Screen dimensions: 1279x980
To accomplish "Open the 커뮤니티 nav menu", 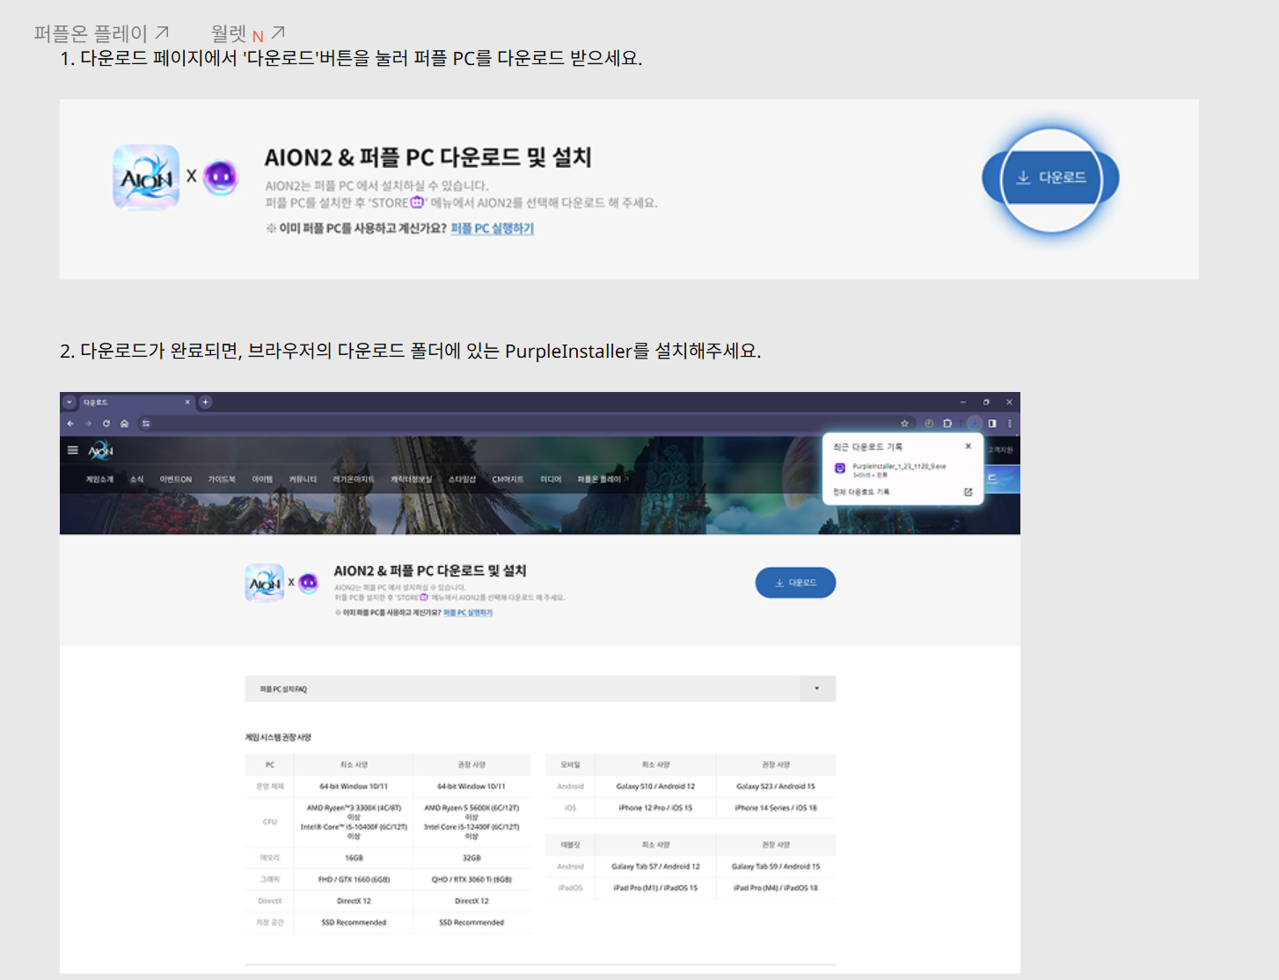I will (x=303, y=479).
